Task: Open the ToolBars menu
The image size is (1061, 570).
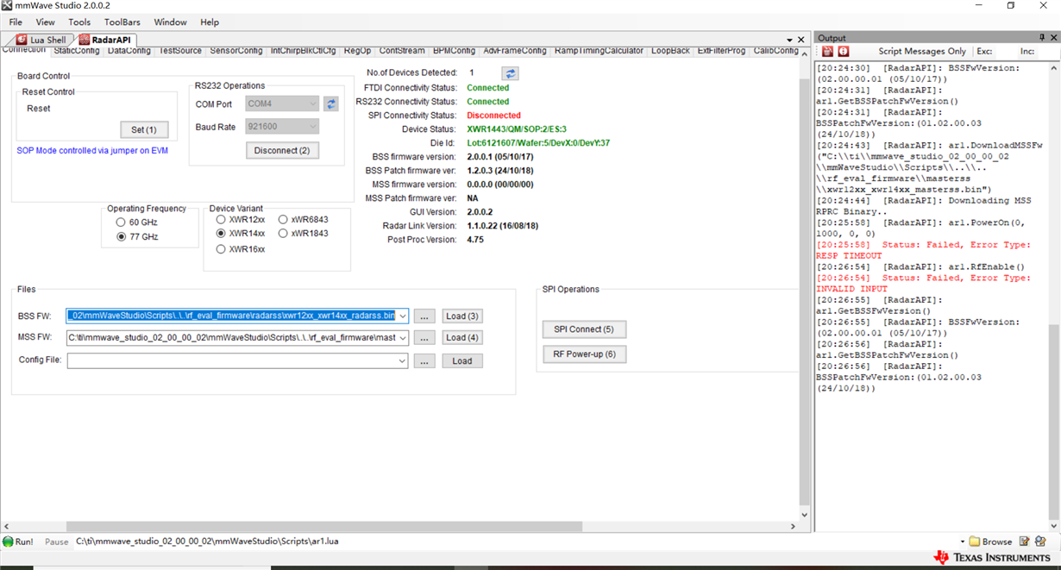Action: click(122, 22)
